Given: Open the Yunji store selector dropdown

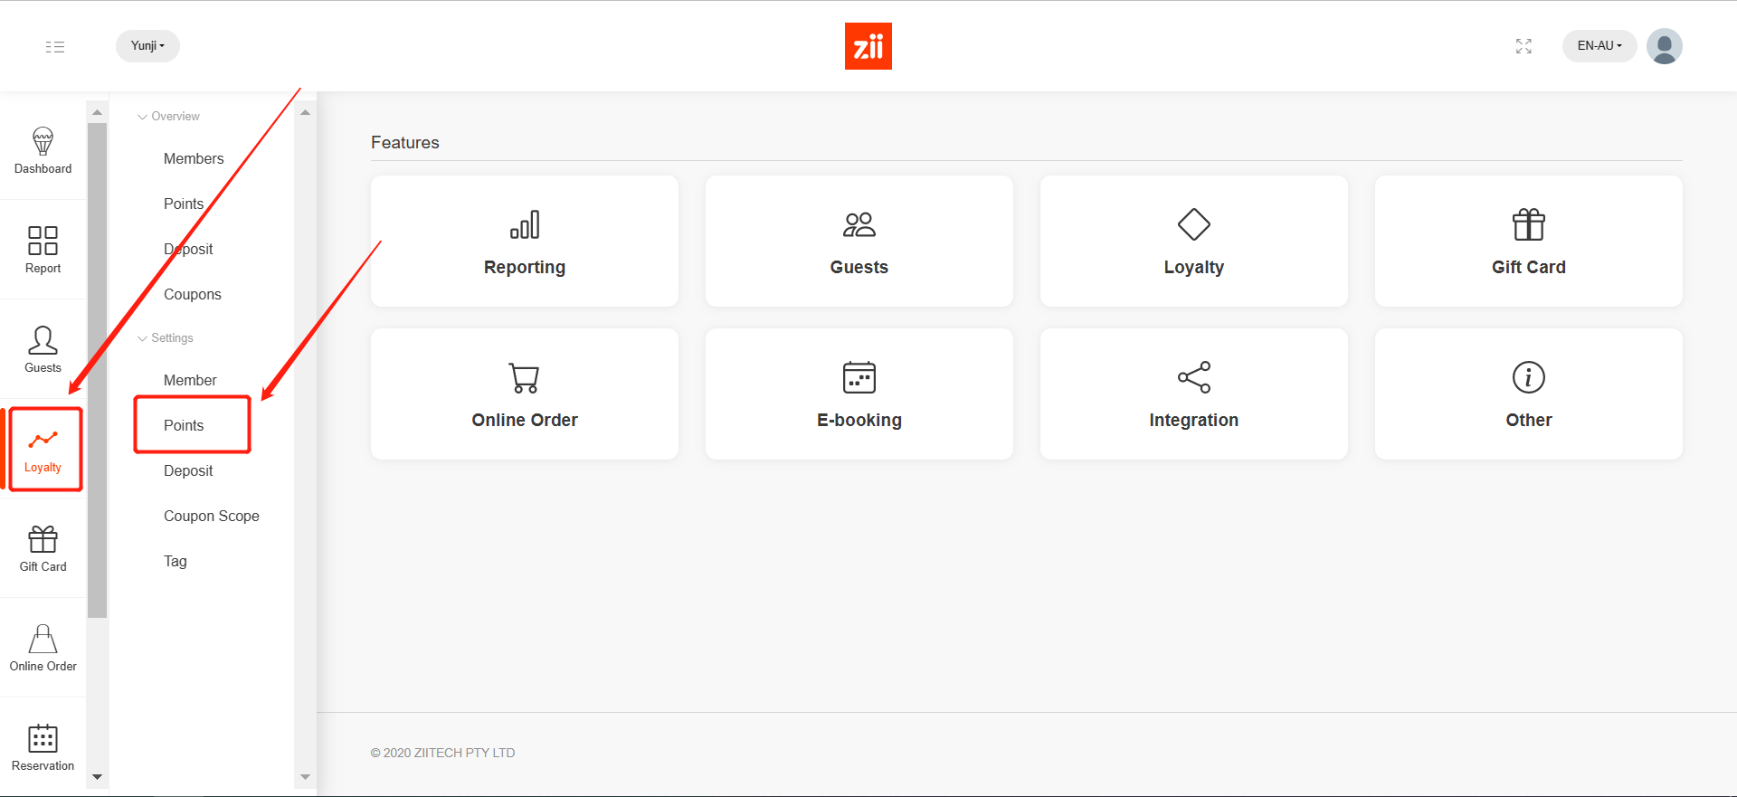Looking at the screenshot, I should pyautogui.click(x=147, y=45).
